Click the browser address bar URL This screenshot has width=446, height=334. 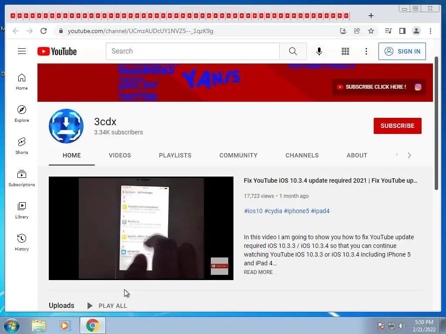[140, 31]
